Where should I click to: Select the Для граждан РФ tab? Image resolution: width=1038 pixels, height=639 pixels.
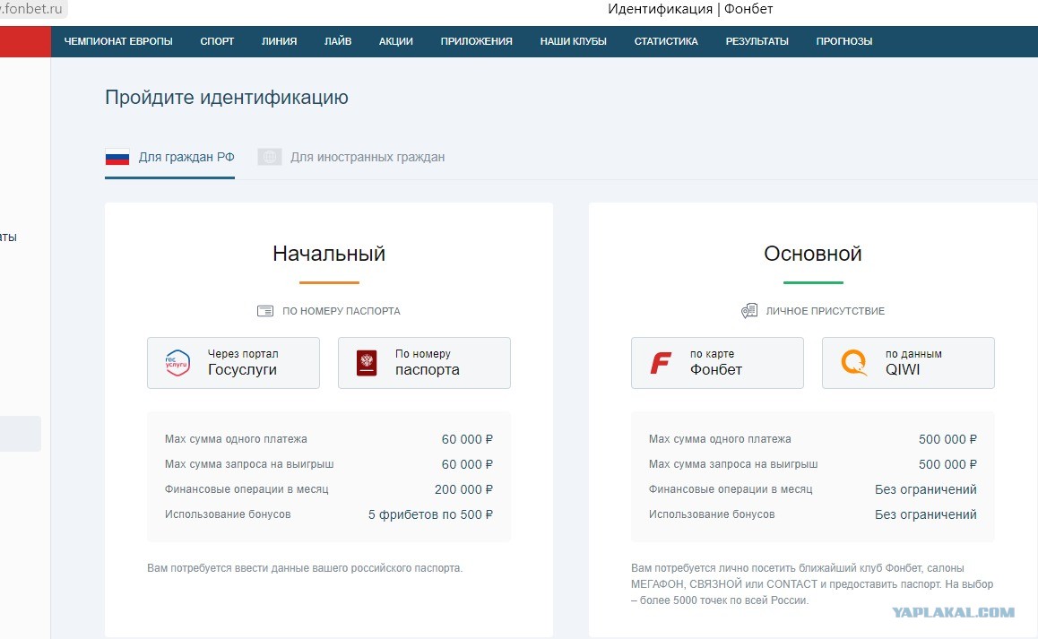pyautogui.click(x=170, y=158)
